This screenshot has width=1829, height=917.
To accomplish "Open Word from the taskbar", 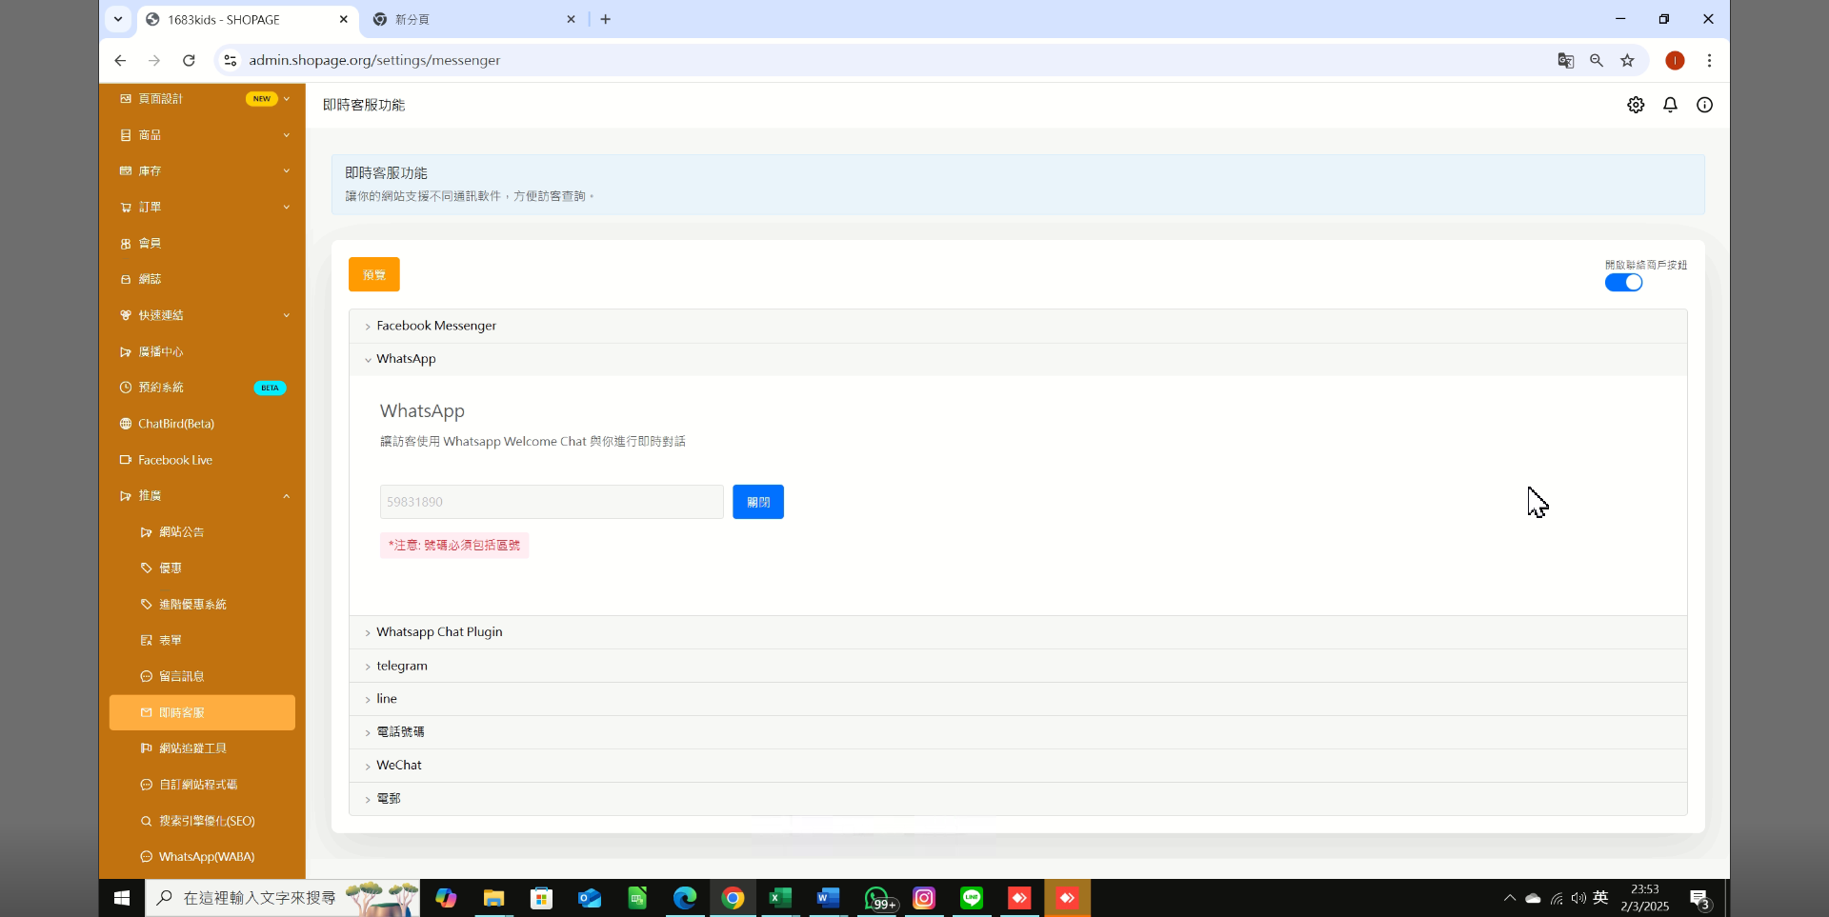I will tap(828, 898).
